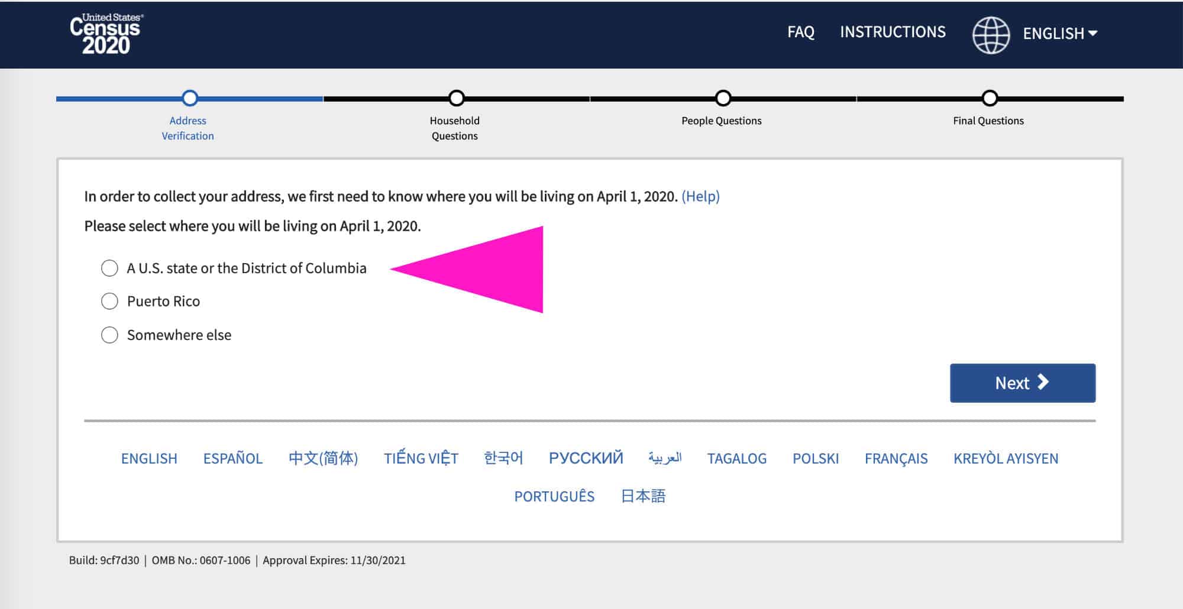1183x609 pixels.
Task: Click the United States Census 2020 logo
Action: click(106, 34)
